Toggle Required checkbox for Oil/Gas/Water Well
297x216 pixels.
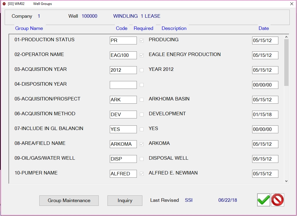click(142, 159)
